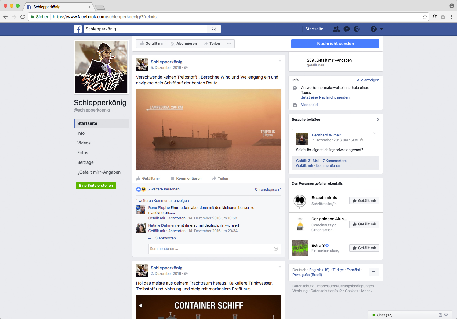Screen dimensions: 457x319
Task: Open the more options ellipsis button
Action: [x=229, y=44]
